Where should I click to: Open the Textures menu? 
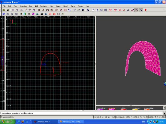tap(44, 6)
